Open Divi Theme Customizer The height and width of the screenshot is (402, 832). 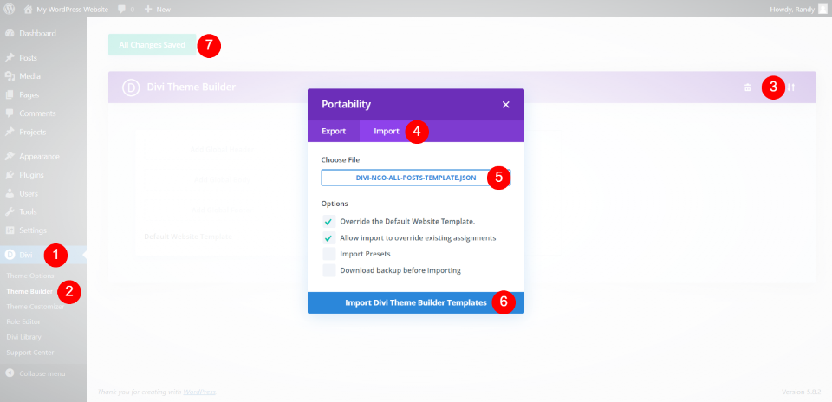(x=35, y=307)
